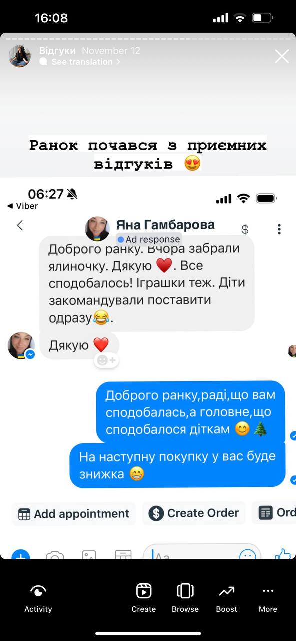Tap the Boost trending arrow icon
The height and width of the screenshot is (641, 296).
(227, 591)
